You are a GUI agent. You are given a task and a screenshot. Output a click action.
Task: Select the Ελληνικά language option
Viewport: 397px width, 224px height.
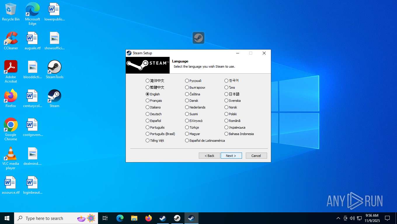[194, 121]
